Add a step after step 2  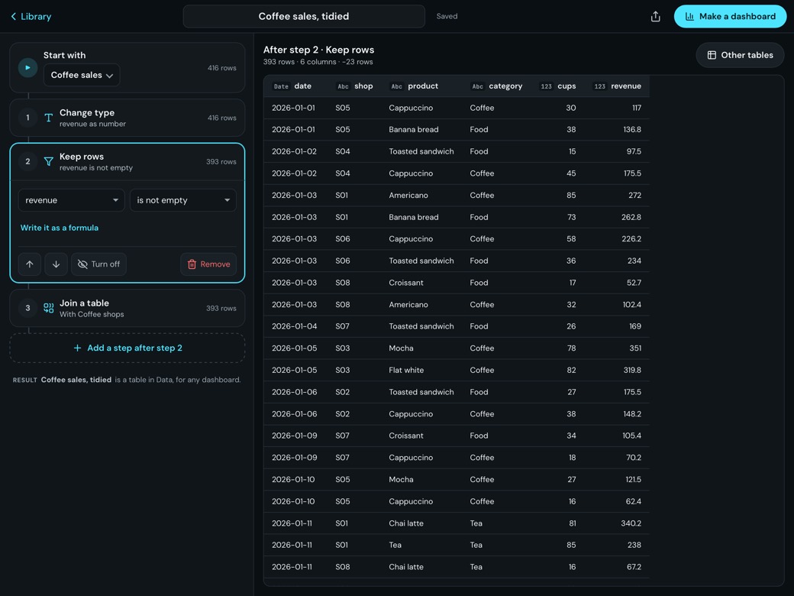(x=127, y=348)
